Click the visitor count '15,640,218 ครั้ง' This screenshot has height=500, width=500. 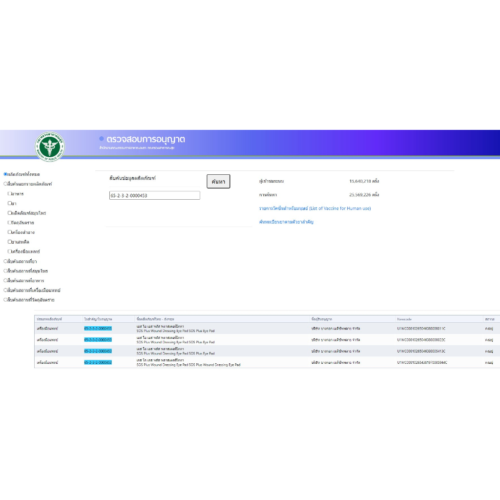(x=364, y=181)
